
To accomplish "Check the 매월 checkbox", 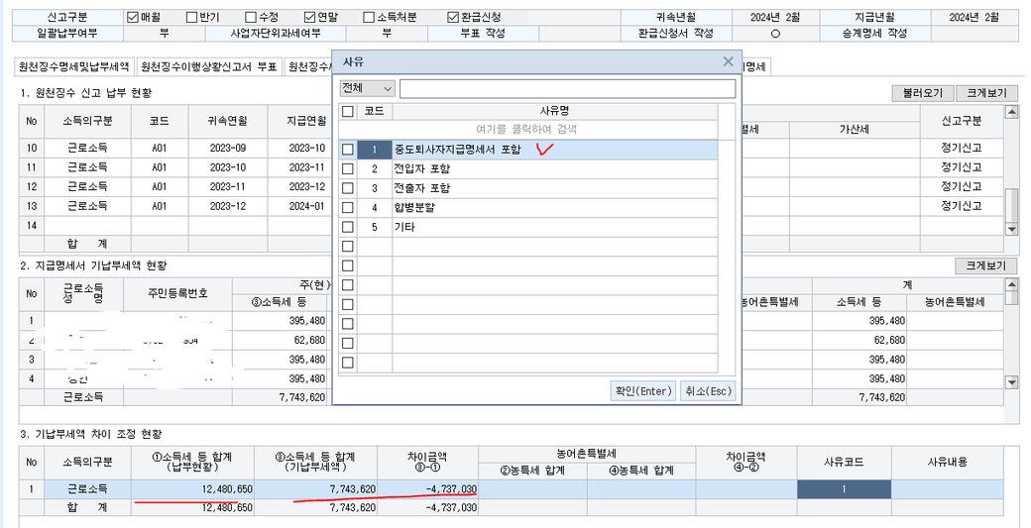I will click(x=133, y=18).
